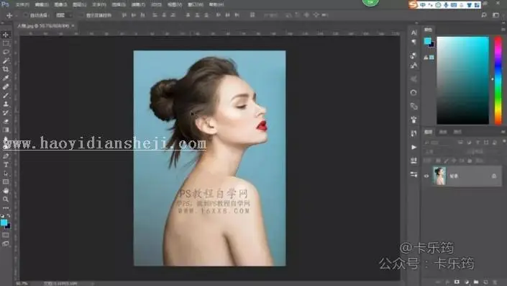Screen dimensions: 507x286
Task: Open Actions panel play icon in dock
Action: pyautogui.click(x=414, y=148)
